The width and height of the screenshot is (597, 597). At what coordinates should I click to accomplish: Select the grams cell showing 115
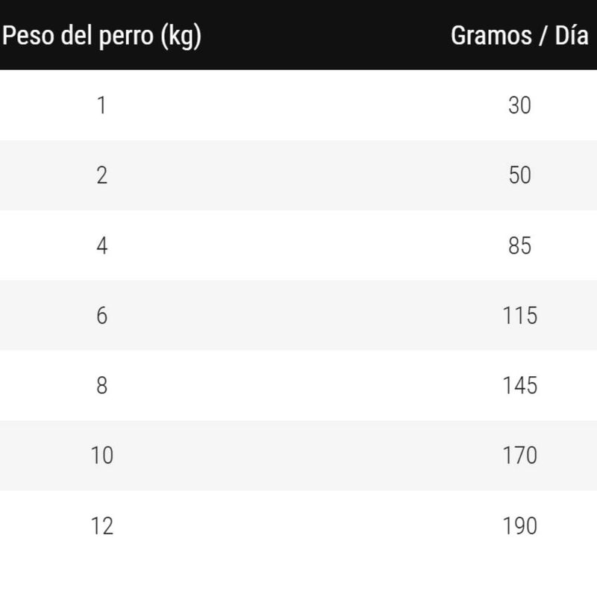tap(519, 315)
